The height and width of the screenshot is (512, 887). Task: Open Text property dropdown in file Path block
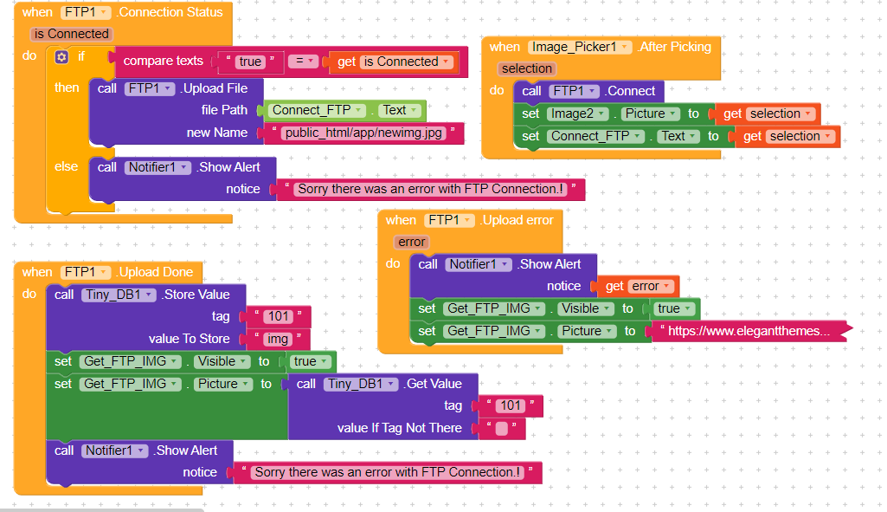[400, 110]
